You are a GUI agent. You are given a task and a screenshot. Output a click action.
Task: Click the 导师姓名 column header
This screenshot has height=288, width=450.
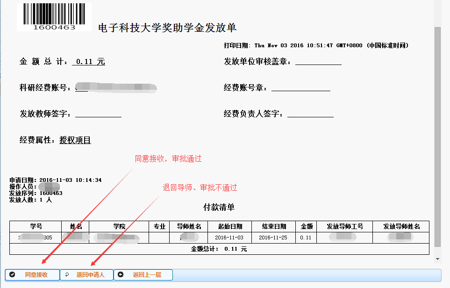[x=189, y=227]
